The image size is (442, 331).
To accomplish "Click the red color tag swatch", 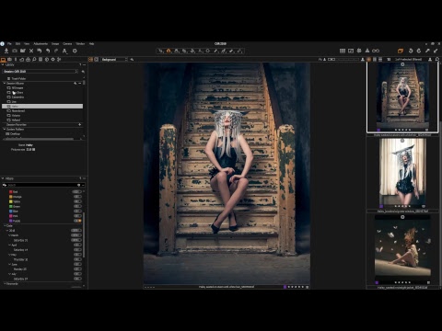I will pos(11,192).
